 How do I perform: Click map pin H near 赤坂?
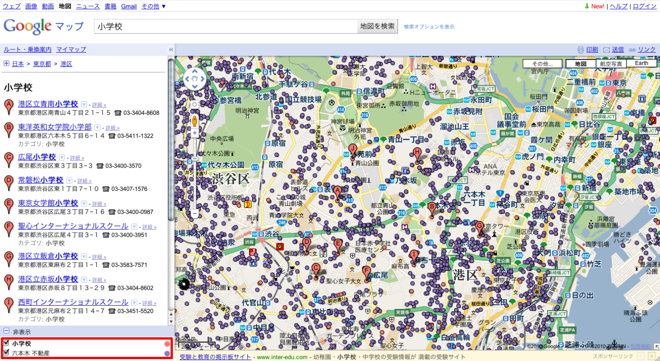(417, 154)
